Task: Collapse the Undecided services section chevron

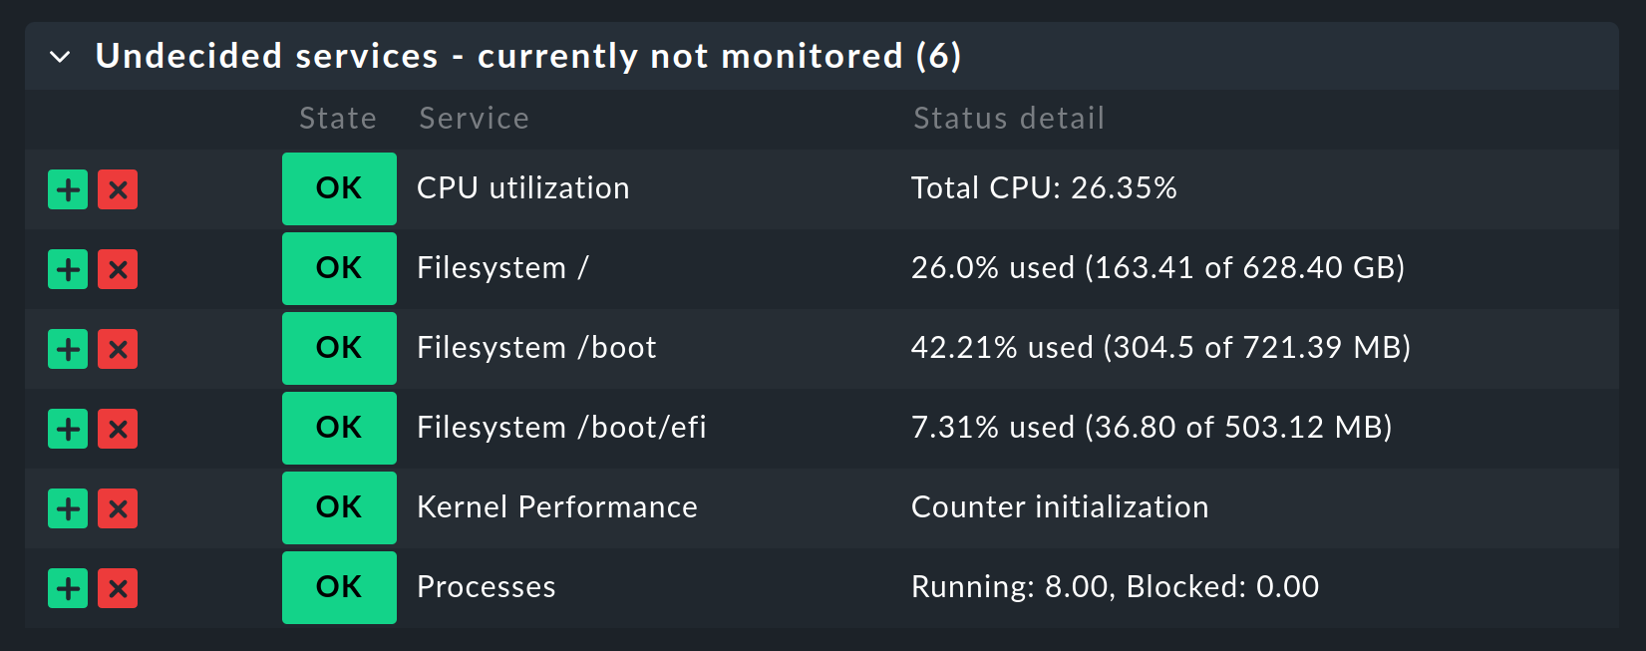Action: click(60, 57)
